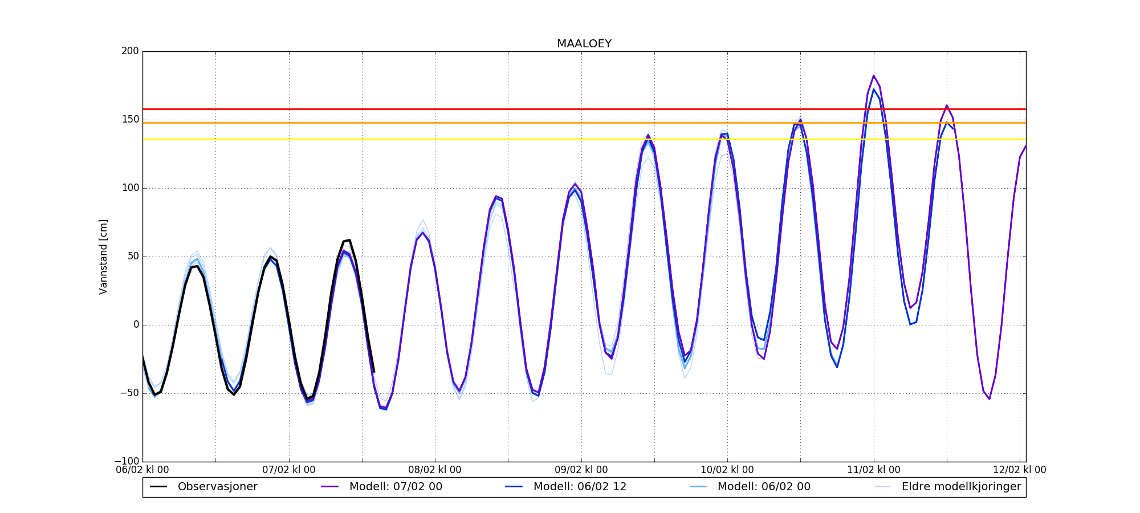Click the 200 y-axis tick label
Screen dimensions: 1140x513
[130, 51]
